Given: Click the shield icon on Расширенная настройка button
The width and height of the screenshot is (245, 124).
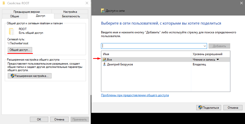Looking at the screenshot, I should click(12, 76).
